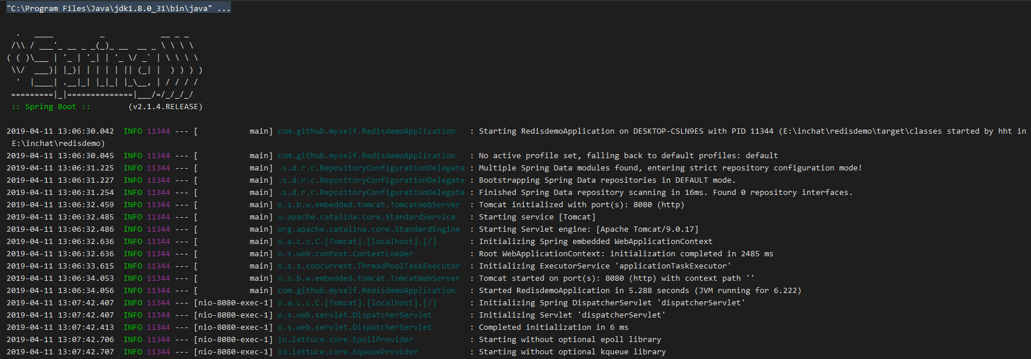
Task: Click the 'Starting service [Tomcat]' message
Action: [537, 217]
